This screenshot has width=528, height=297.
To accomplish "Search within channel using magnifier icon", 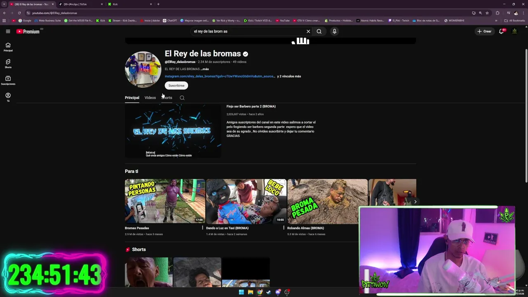I will click(182, 98).
